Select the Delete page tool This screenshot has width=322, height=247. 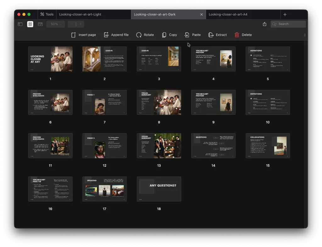tap(243, 35)
